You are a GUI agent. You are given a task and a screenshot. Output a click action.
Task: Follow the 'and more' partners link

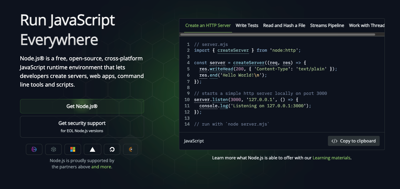(x=101, y=167)
